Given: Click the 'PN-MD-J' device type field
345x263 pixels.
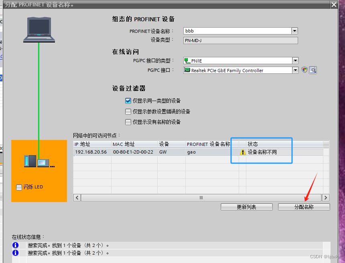Looking at the screenshot, I should [241, 40].
